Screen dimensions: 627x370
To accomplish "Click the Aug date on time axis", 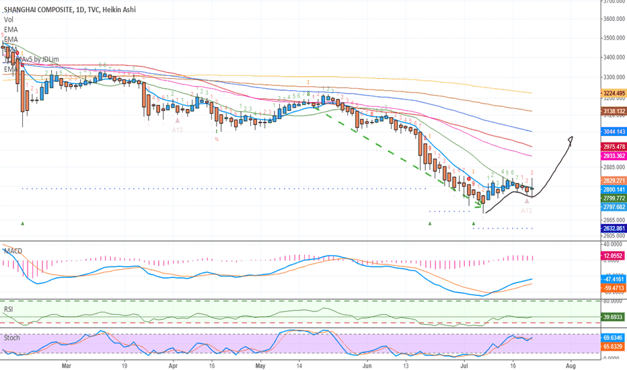I will tap(570, 365).
